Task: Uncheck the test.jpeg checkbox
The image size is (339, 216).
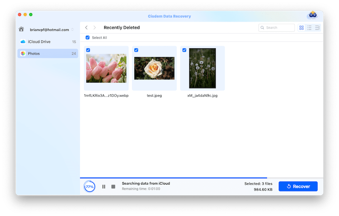Action: click(136, 50)
